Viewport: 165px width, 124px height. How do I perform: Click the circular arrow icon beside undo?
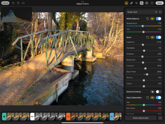tap(18, 3)
